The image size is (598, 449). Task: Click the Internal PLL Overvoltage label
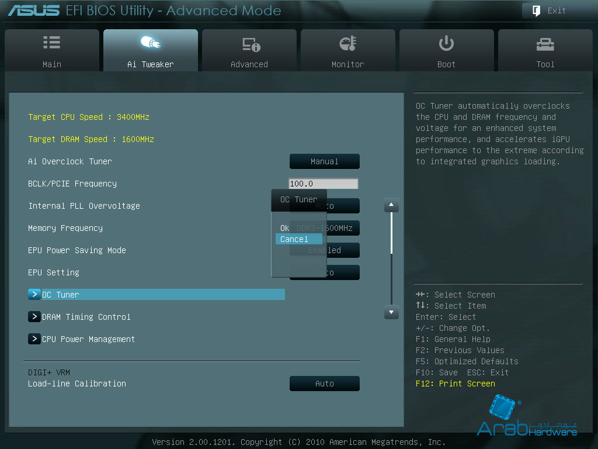[84, 206]
